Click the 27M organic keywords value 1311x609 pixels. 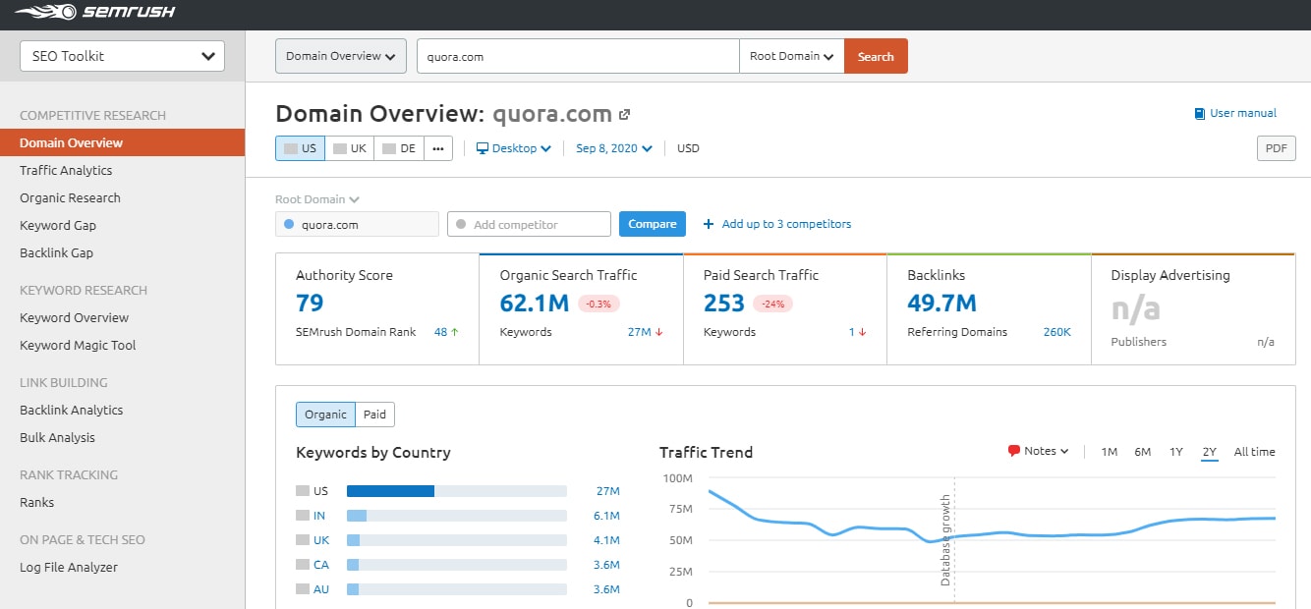(x=639, y=332)
